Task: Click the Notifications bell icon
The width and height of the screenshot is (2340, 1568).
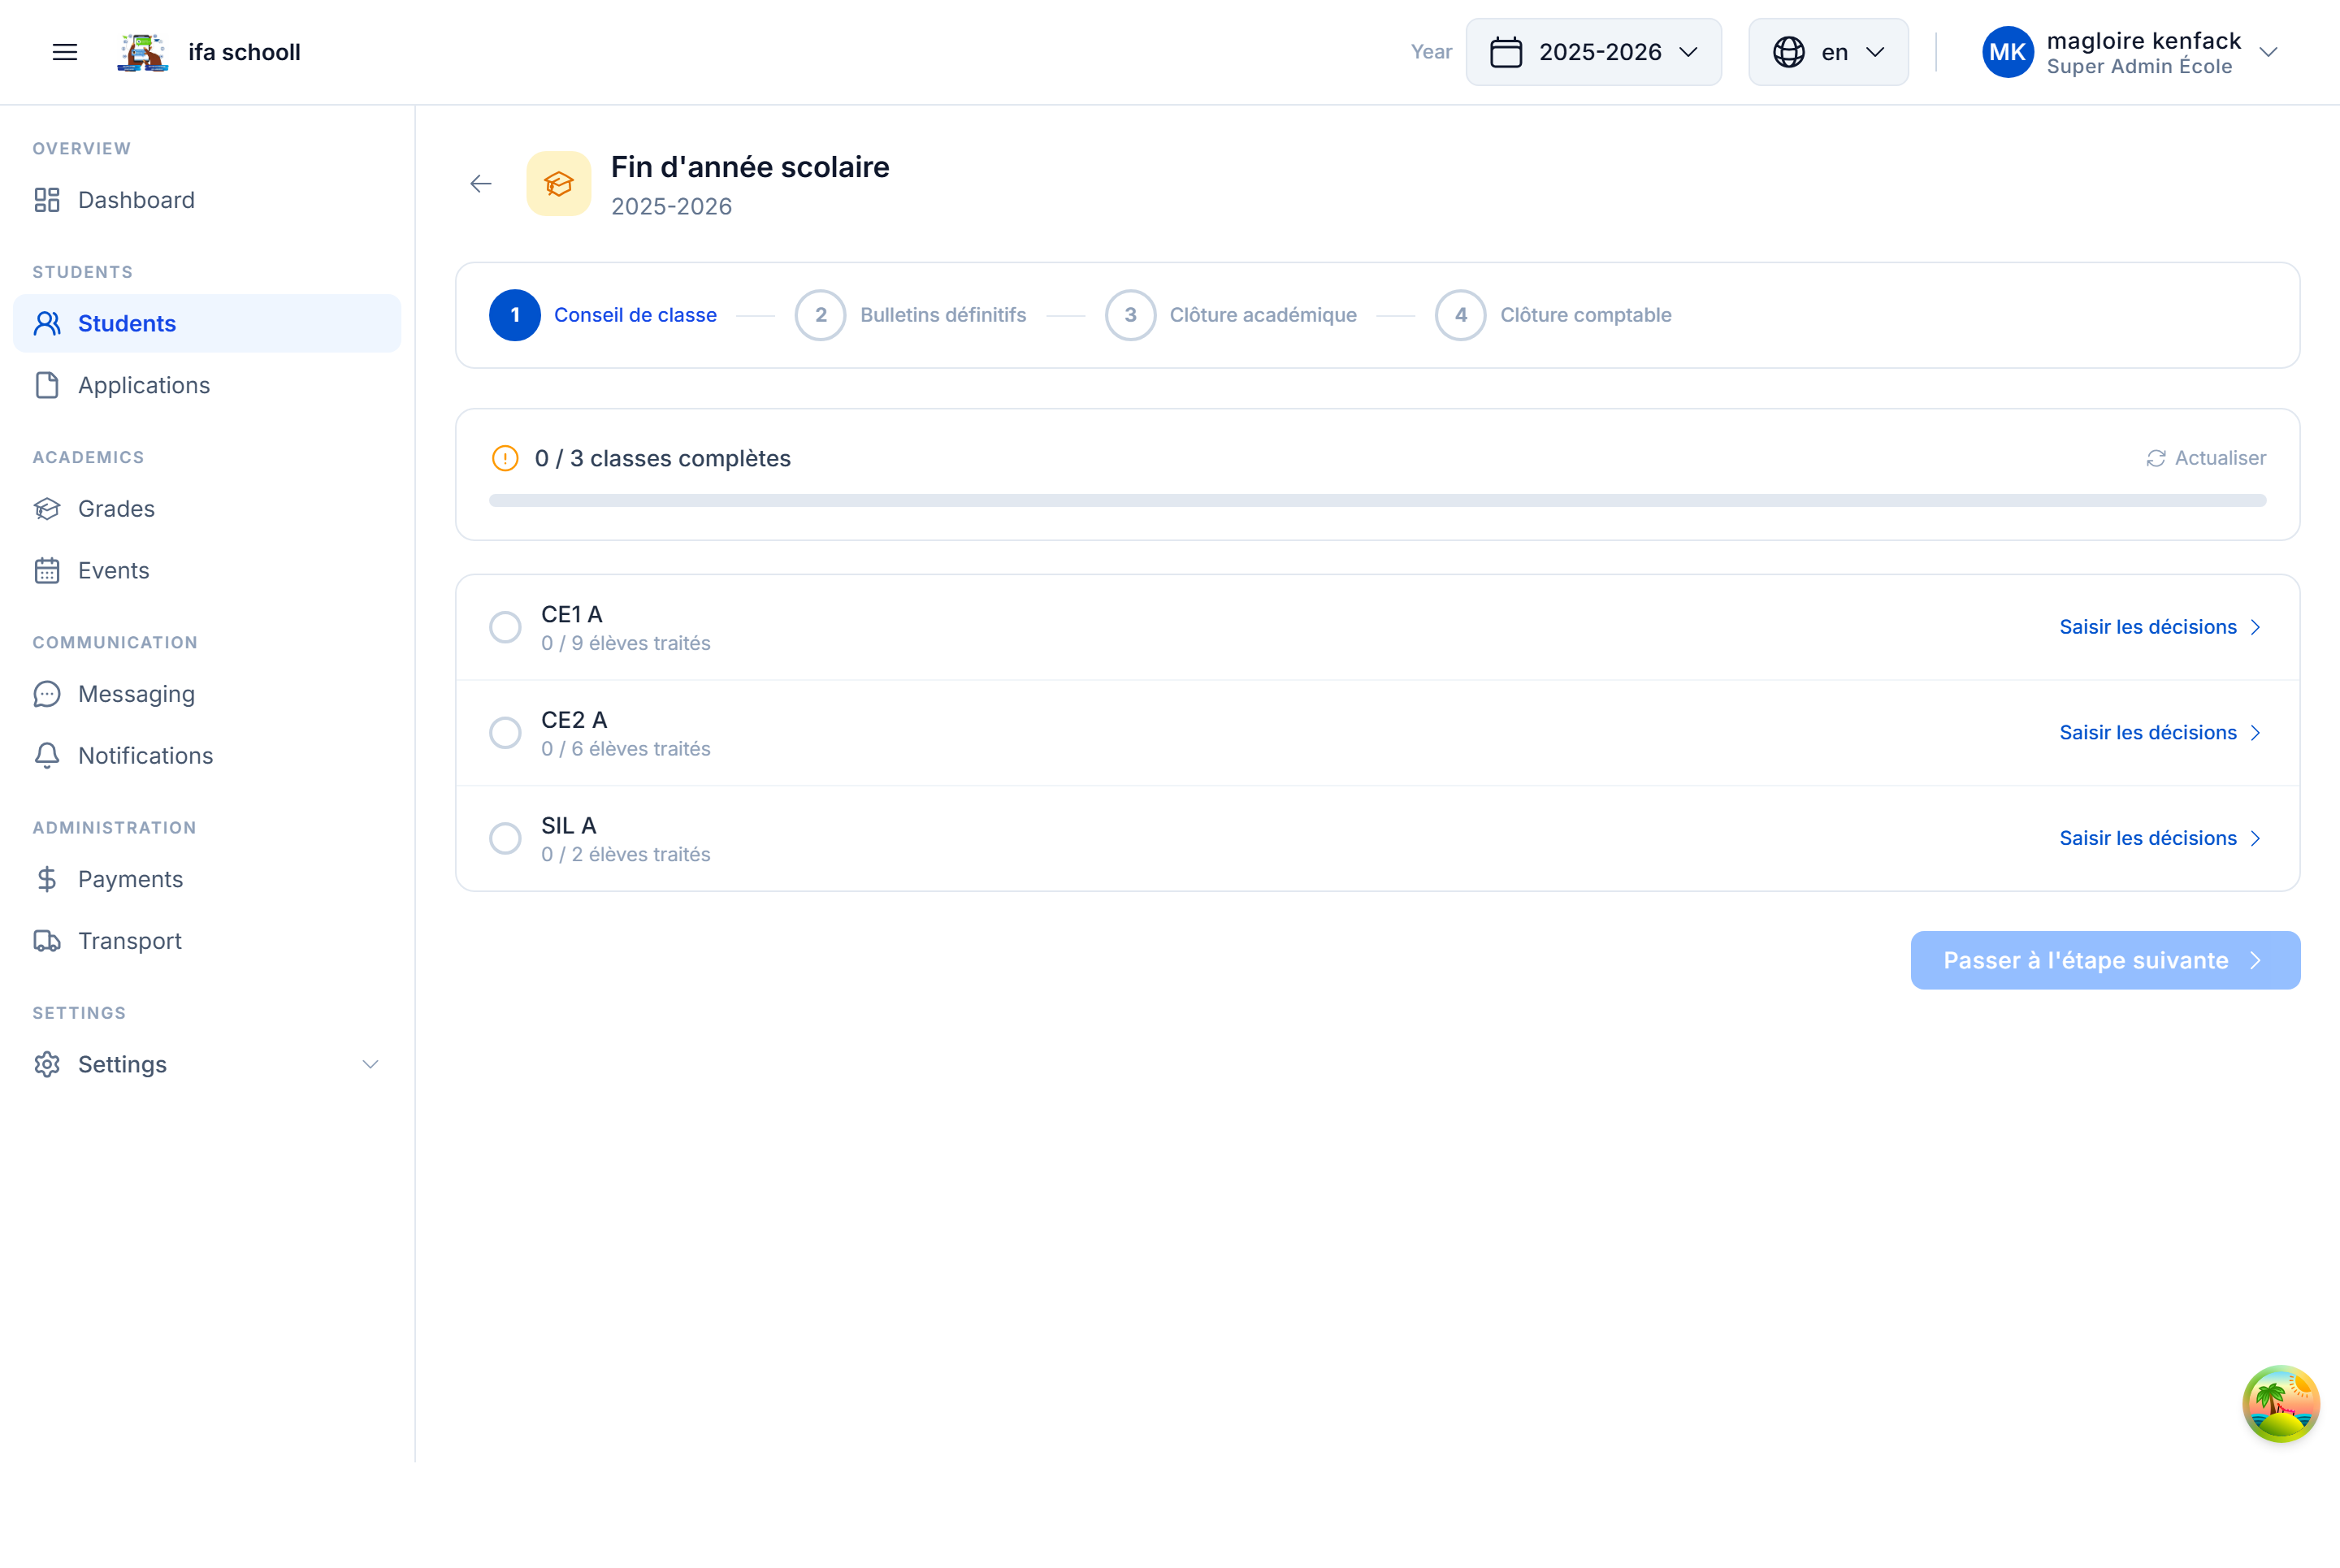Action: click(x=47, y=756)
